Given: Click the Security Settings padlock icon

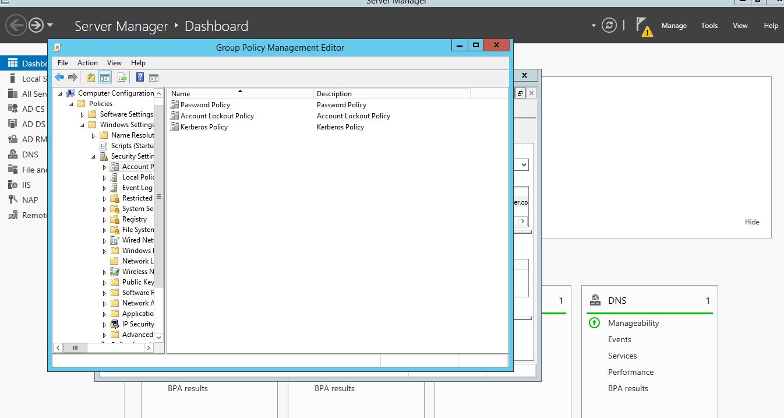Looking at the screenshot, I should click(104, 156).
